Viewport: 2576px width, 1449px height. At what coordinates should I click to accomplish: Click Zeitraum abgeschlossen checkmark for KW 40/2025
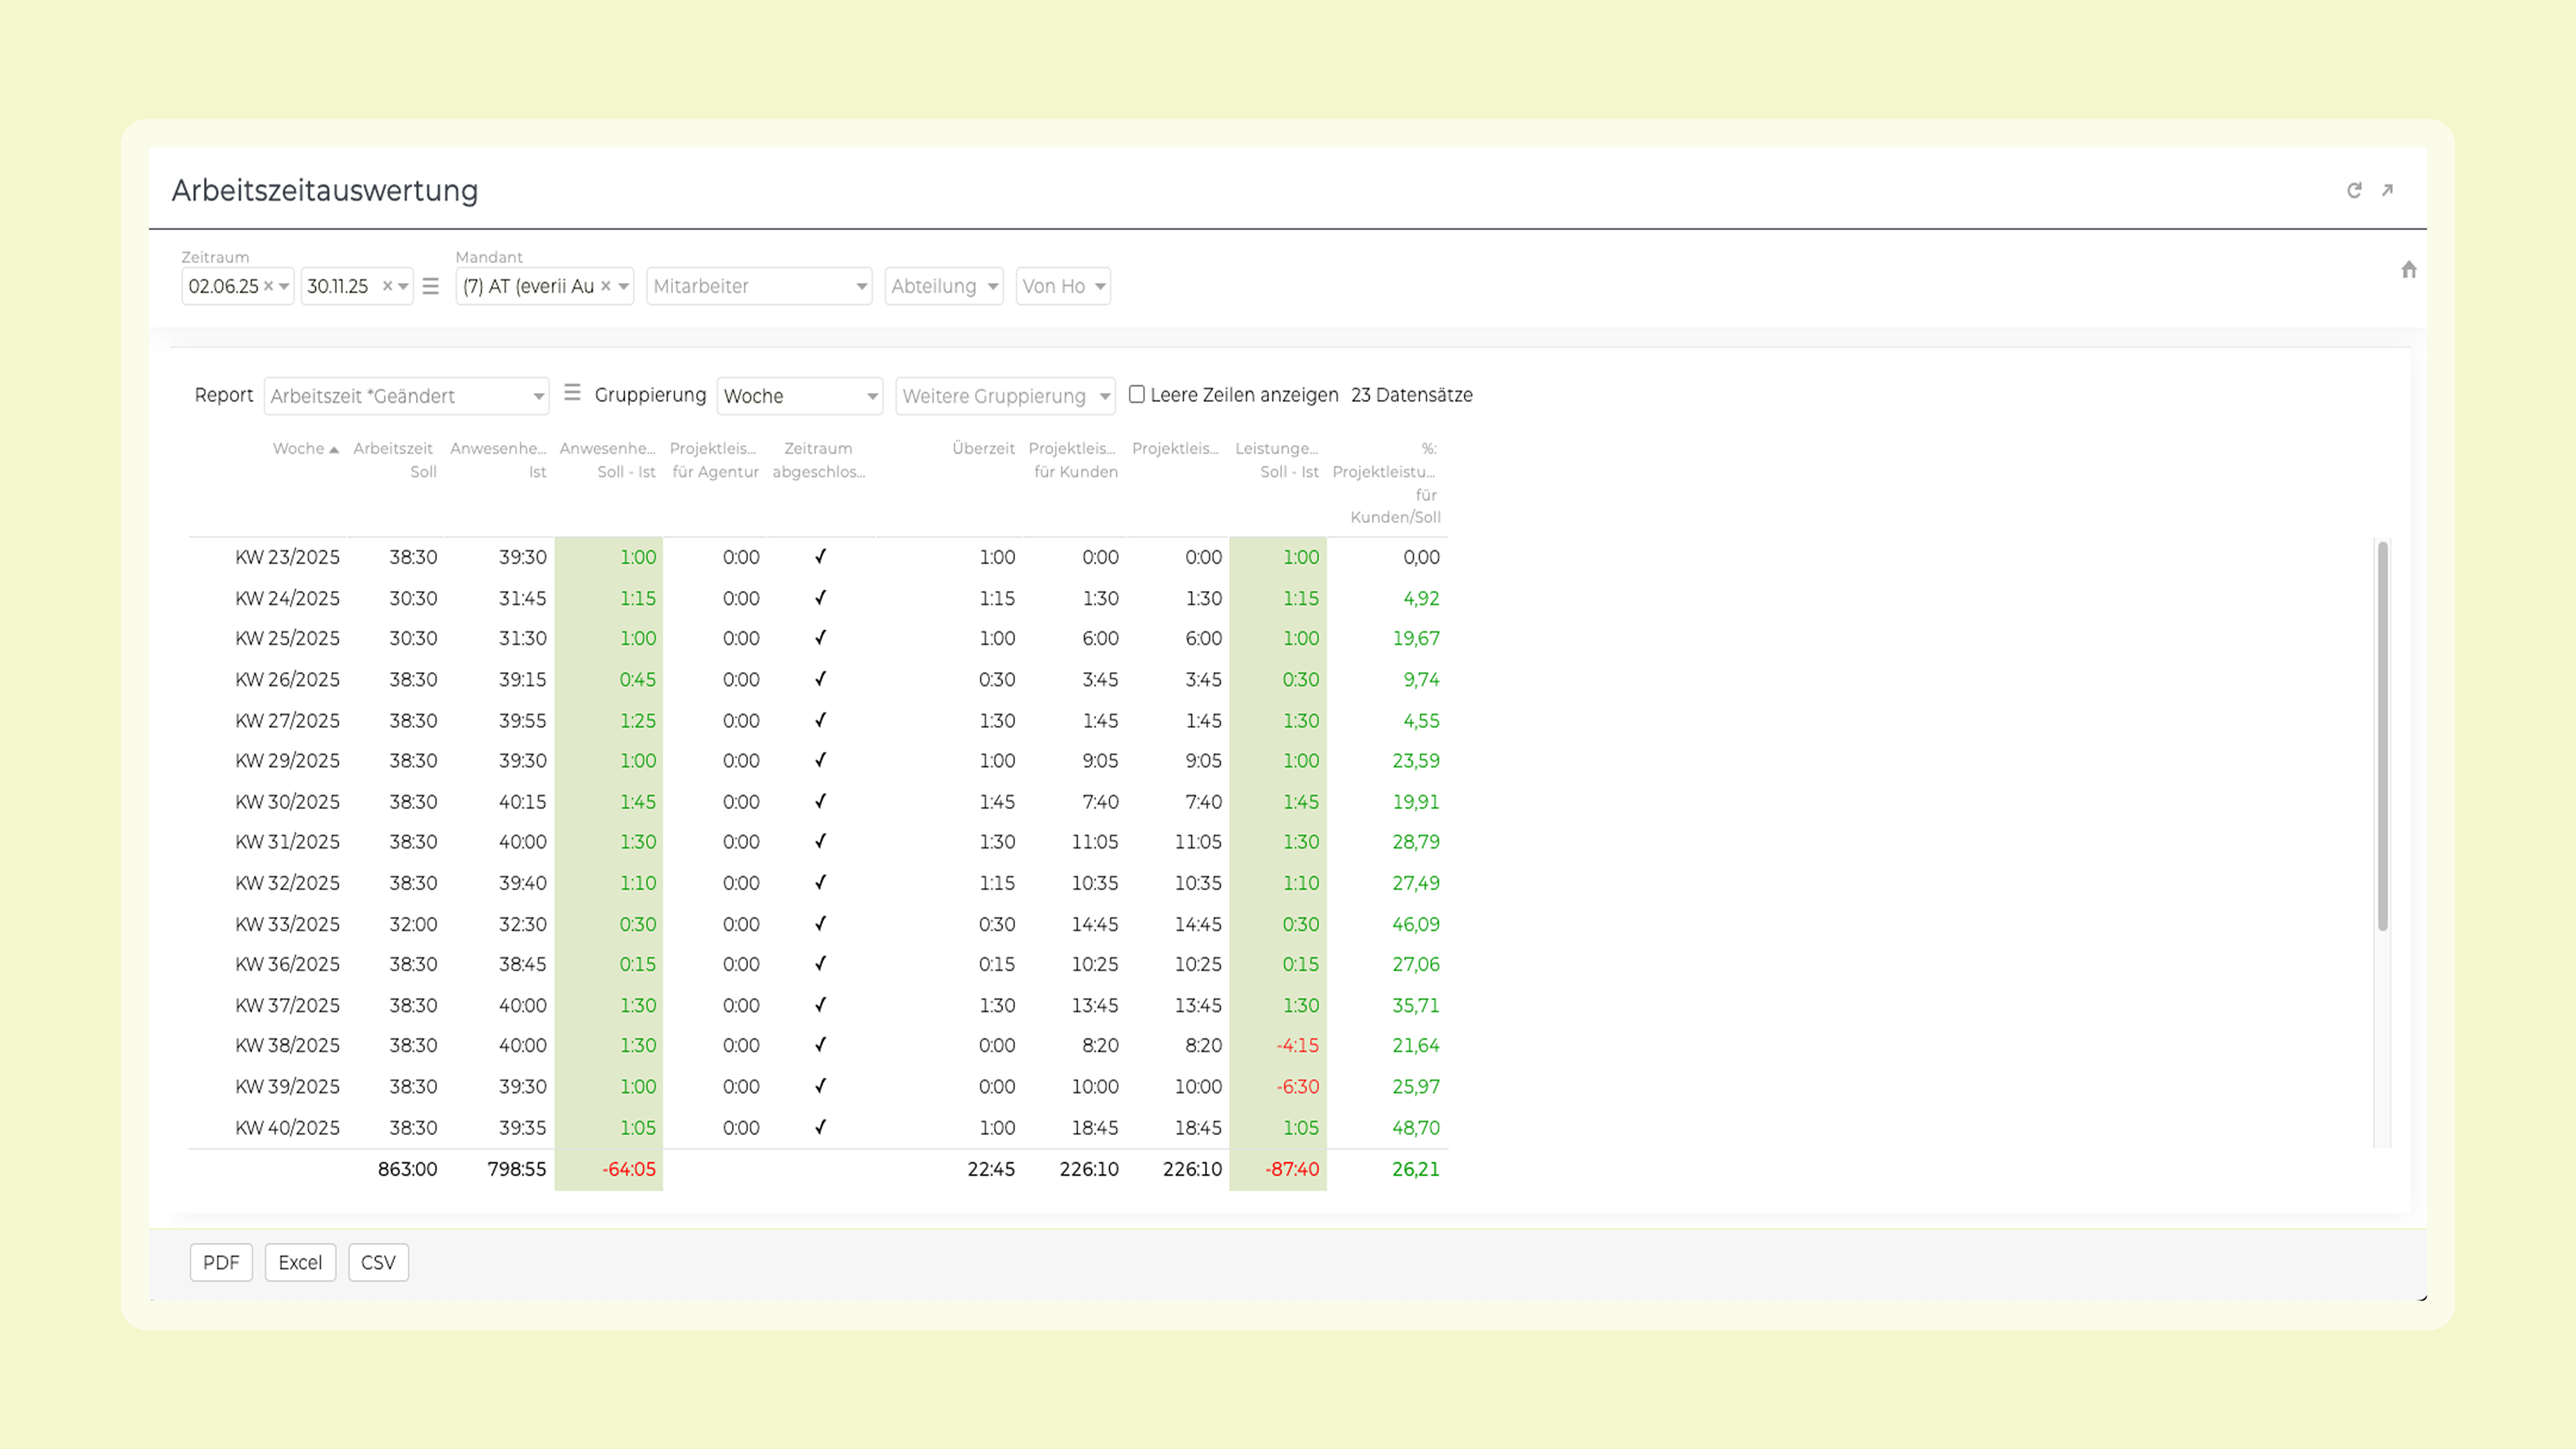point(820,1127)
